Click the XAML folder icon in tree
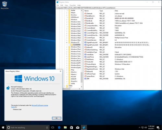Screen dimensions: 162x130 click(x=69, y=84)
